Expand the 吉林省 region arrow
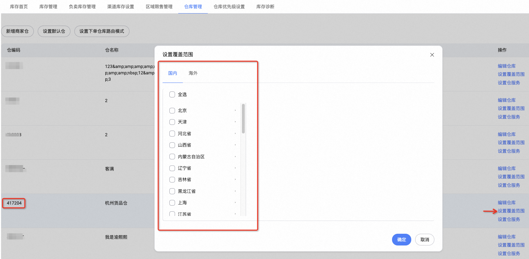Viewport: 529px width, 259px height. (x=235, y=180)
